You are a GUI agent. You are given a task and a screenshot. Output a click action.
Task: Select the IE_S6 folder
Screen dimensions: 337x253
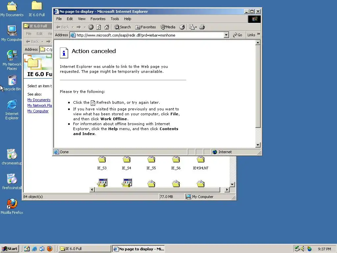pos(176,163)
